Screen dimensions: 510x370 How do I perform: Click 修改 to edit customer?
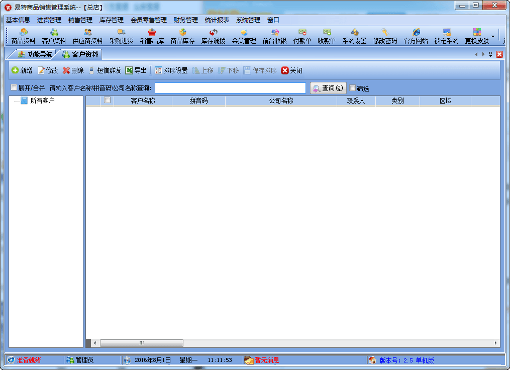pyautogui.click(x=48, y=70)
